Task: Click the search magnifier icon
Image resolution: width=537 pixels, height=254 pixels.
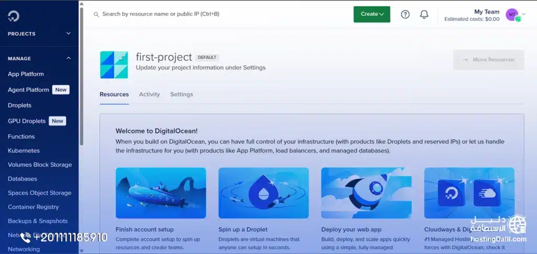Action: point(96,15)
